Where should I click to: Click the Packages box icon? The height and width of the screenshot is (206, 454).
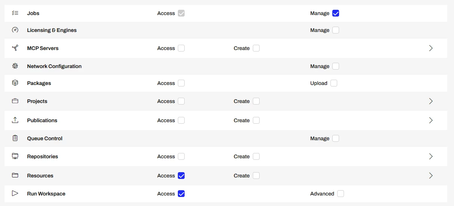15,83
